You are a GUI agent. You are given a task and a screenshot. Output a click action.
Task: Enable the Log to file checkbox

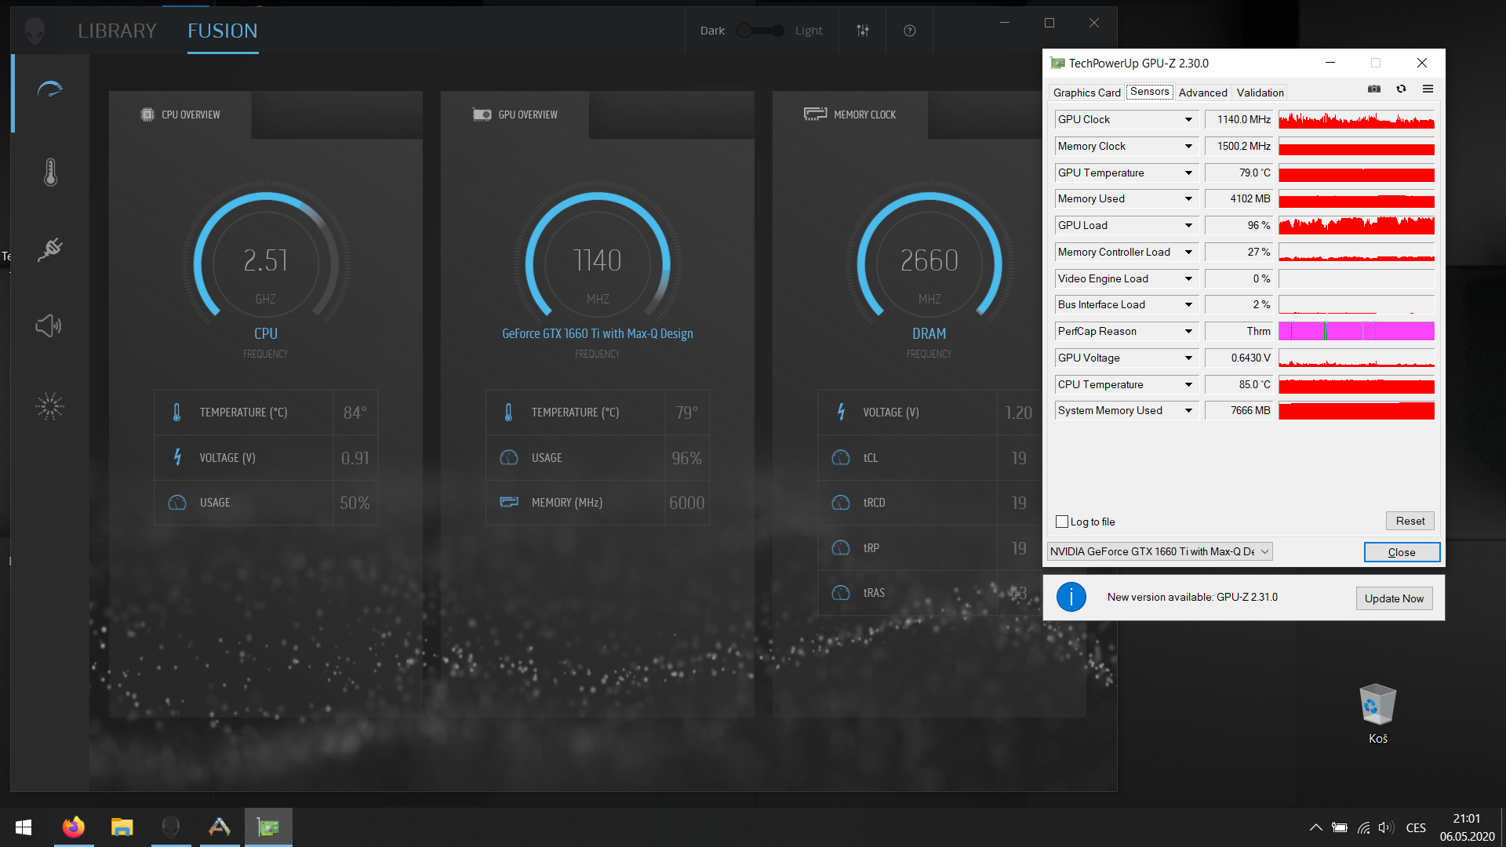click(1062, 522)
